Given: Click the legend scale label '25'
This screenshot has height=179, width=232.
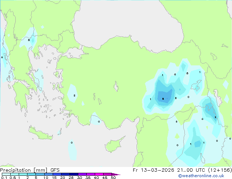Looking at the screenshot, I should (x=71, y=178).
